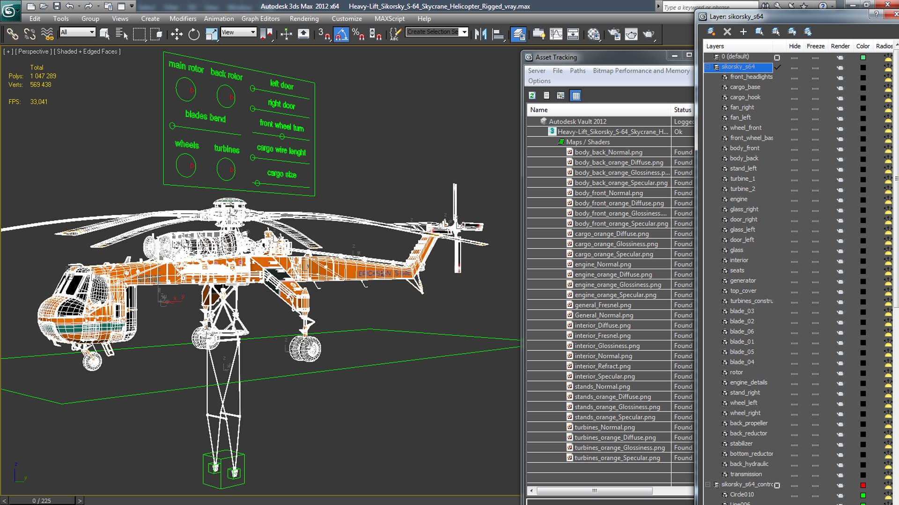Toggle the Spinner Snap button
The image size is (899, 505).
click(376, 34)
